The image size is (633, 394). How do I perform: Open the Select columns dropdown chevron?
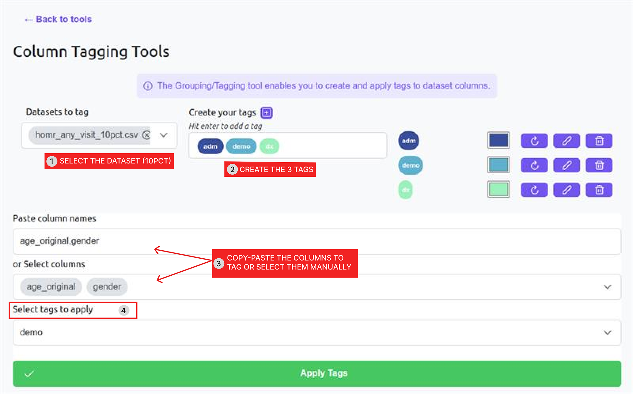[607, 287]
